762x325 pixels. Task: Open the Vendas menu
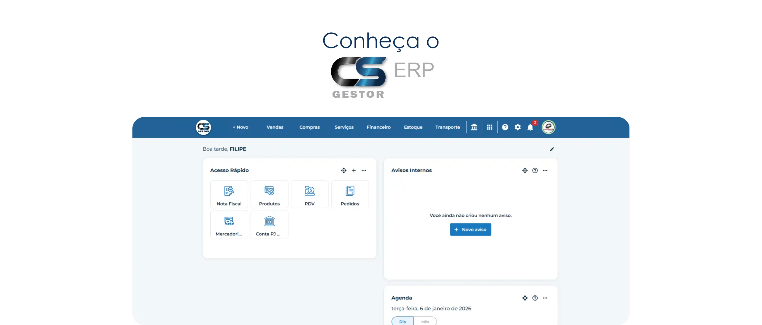click(275, 127)
